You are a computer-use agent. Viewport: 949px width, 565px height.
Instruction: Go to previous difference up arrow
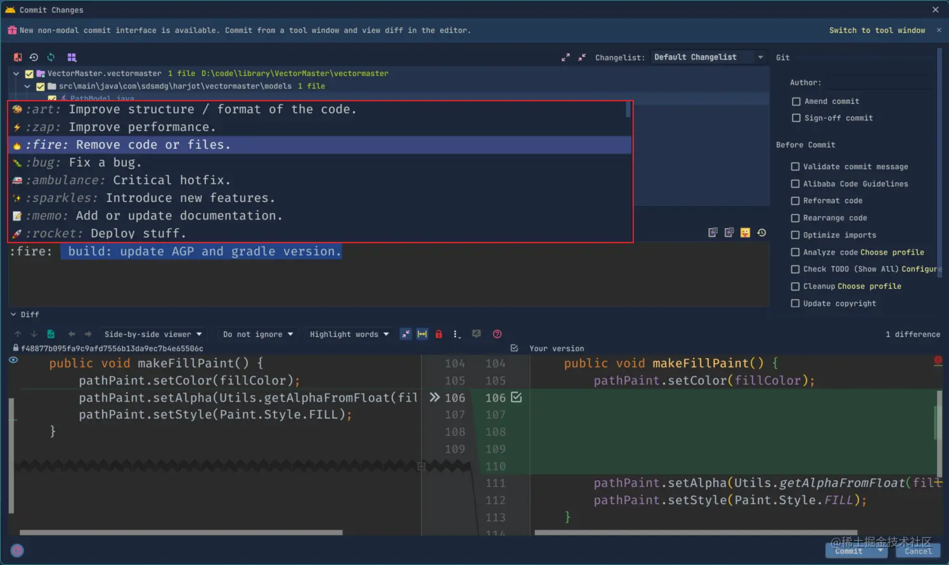point(18,334)
